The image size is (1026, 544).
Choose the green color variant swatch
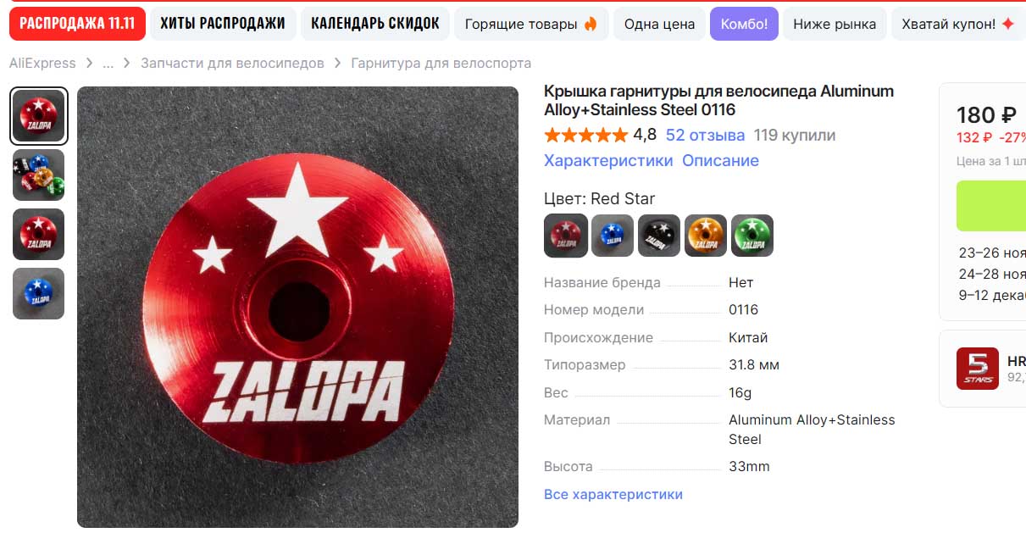752,236
